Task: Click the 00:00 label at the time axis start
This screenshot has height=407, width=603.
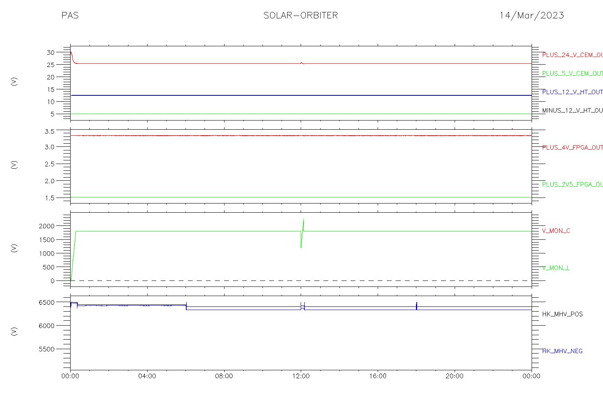Action: coord(70,376)
